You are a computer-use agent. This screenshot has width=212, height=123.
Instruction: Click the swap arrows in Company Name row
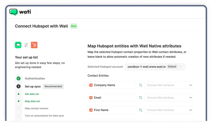coord(141,85)
